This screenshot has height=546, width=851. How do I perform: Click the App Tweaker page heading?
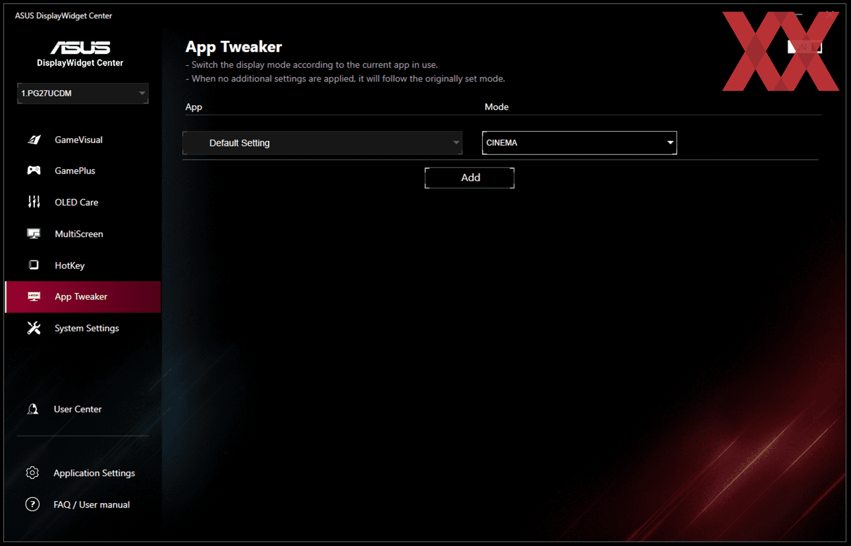click(x=234, y=47)
